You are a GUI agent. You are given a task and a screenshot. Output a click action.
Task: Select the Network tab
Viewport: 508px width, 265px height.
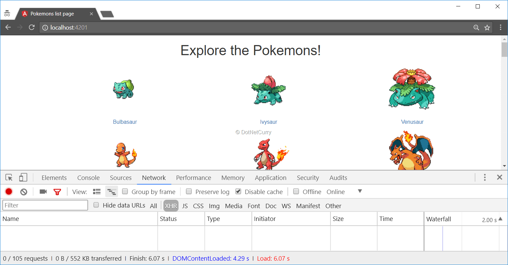click(x=154, y=178)
